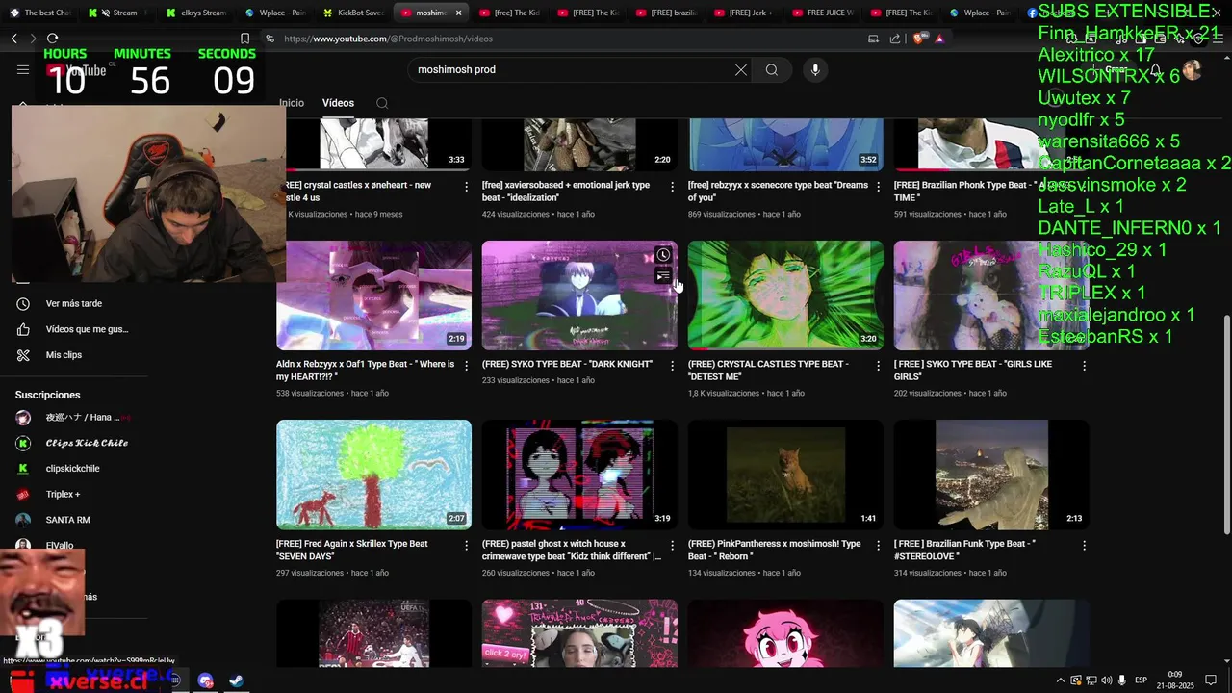Play the cat "Reborn" video thumbnail
1232x693 pixels.
785,475
